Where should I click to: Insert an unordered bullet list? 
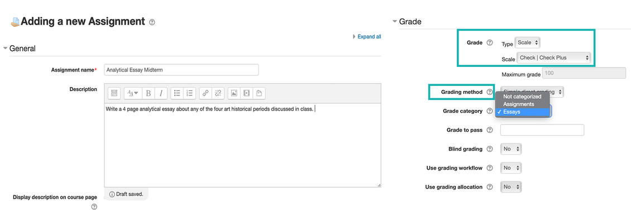tap(176, 93)
